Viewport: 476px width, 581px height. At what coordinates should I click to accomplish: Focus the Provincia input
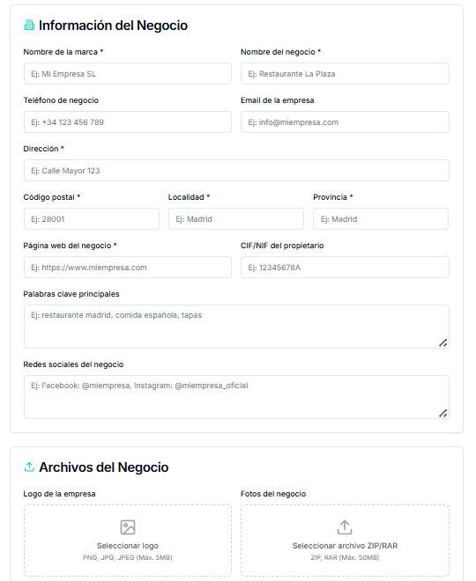coord(381,219)
